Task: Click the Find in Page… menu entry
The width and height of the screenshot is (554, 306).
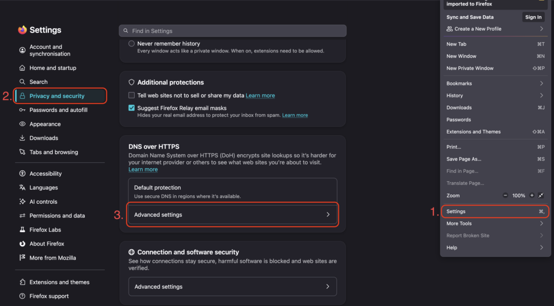Action: click(x=495, y=171)
